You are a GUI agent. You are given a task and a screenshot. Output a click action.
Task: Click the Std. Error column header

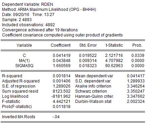(x=88, y=45)
